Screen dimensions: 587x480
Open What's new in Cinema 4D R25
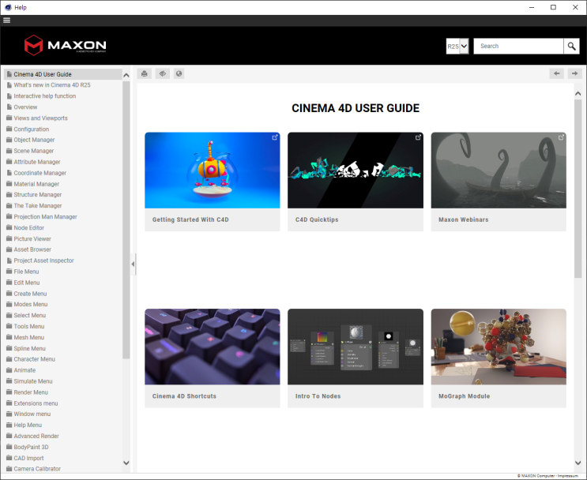point(51,85)
